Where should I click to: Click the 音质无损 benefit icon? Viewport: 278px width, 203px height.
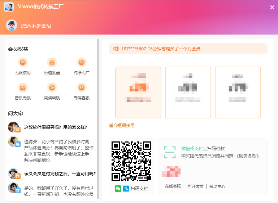pyautogui.click(x=22, y=87)
